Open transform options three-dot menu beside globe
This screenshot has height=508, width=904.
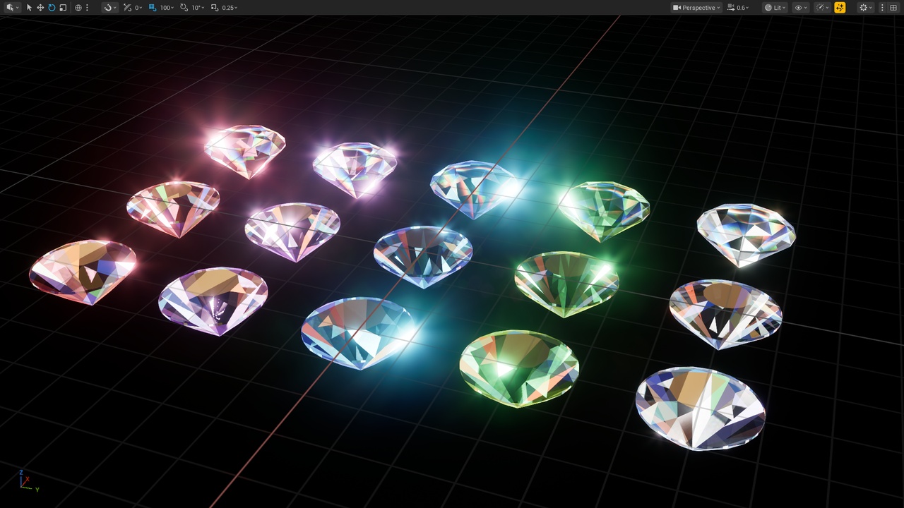(87, 8)
